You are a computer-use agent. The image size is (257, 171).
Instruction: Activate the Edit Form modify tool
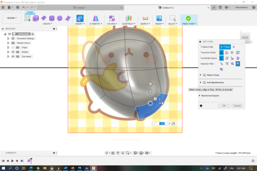point(80,18)
